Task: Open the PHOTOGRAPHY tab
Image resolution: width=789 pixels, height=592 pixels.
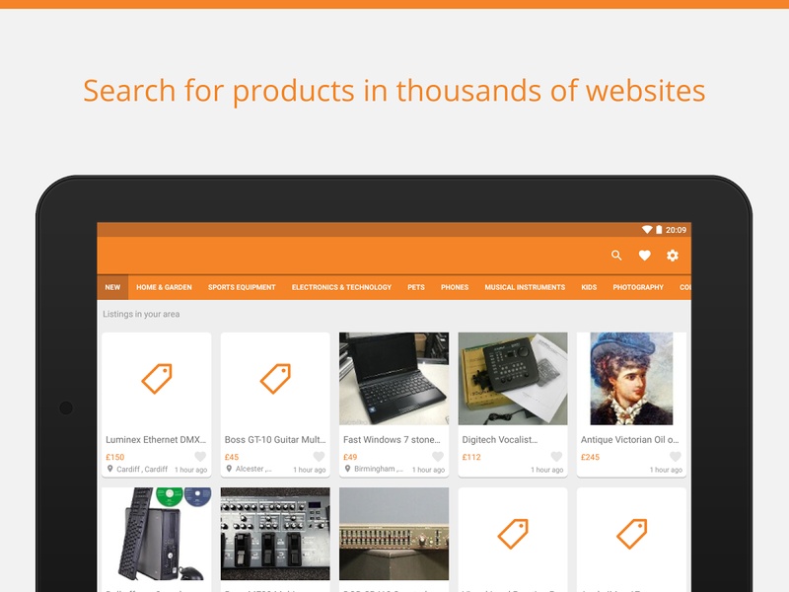Action: click(638, 287)
